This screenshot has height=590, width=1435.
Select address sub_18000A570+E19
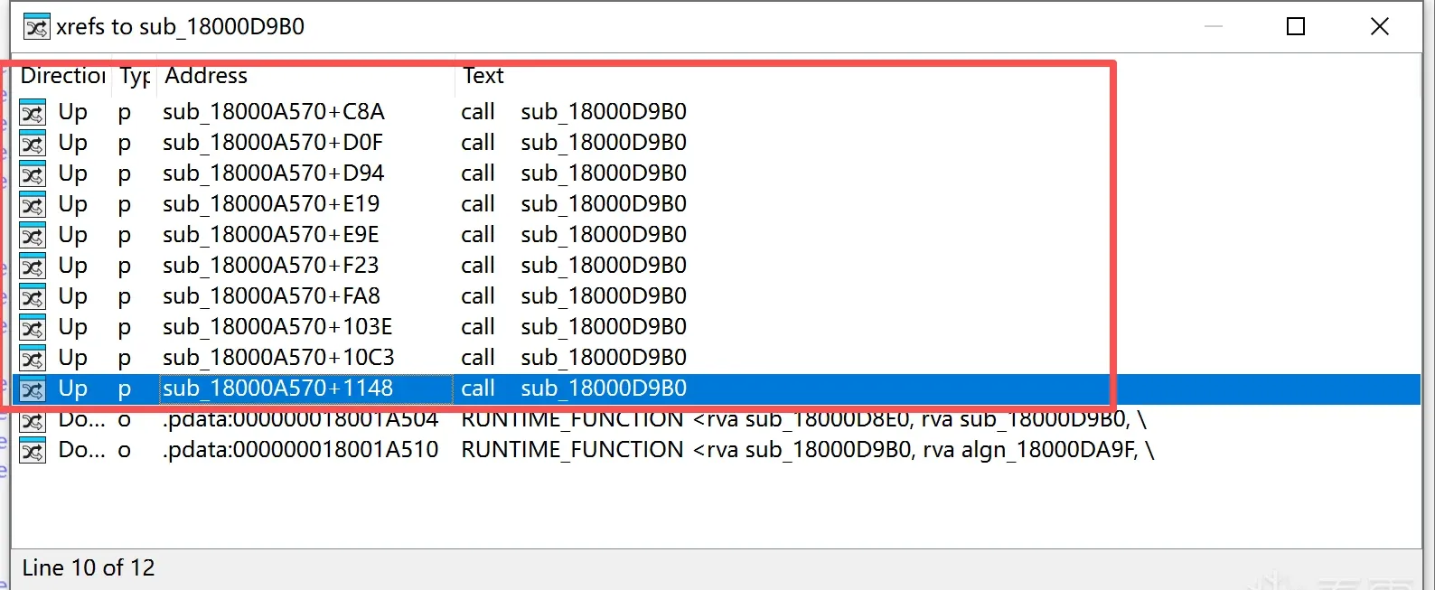coord(271,204)
